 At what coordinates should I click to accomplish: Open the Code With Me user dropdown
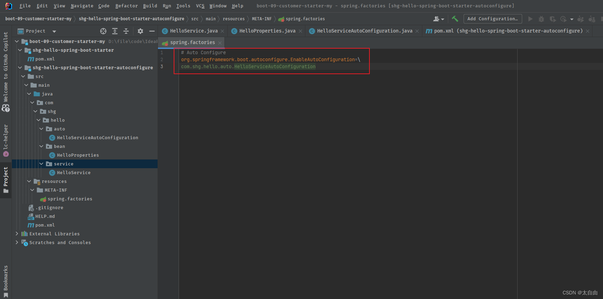coord(438,19)
